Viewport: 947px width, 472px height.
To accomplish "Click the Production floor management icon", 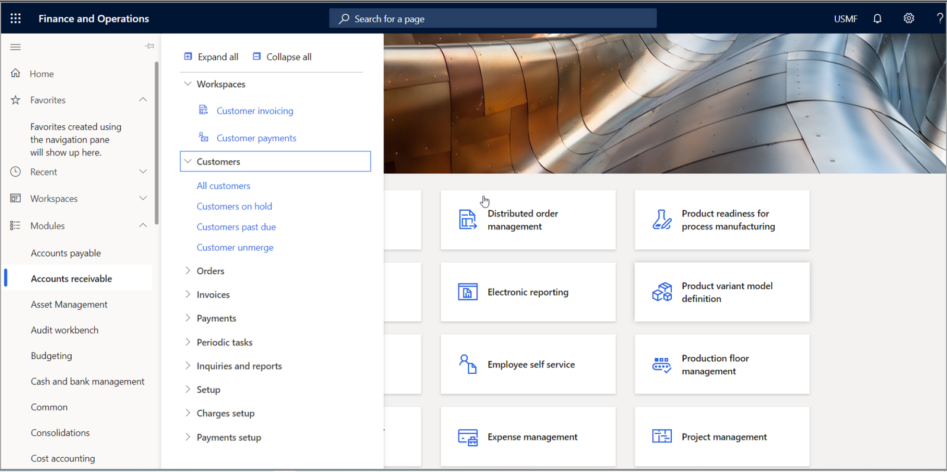I will pos(662,364).
